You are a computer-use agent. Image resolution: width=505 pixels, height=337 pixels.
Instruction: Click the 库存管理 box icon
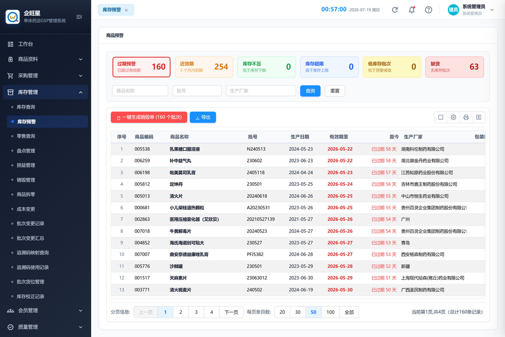[10, 92]
